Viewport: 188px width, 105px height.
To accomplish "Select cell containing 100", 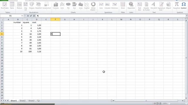I will [27, 52].
